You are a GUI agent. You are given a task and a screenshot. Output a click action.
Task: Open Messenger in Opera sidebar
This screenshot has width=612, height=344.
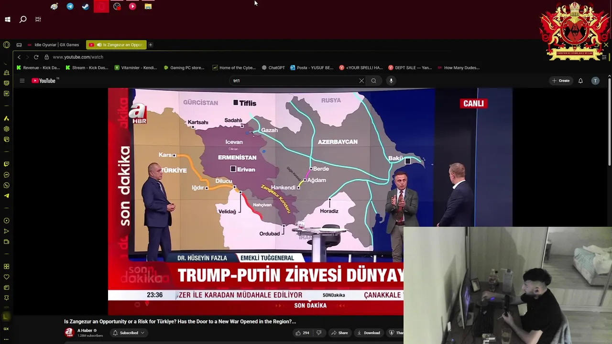(x=6, y=175)
